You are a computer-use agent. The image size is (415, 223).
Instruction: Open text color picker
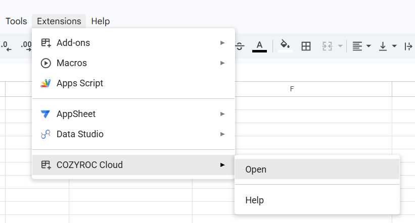[x=259, y=46]
